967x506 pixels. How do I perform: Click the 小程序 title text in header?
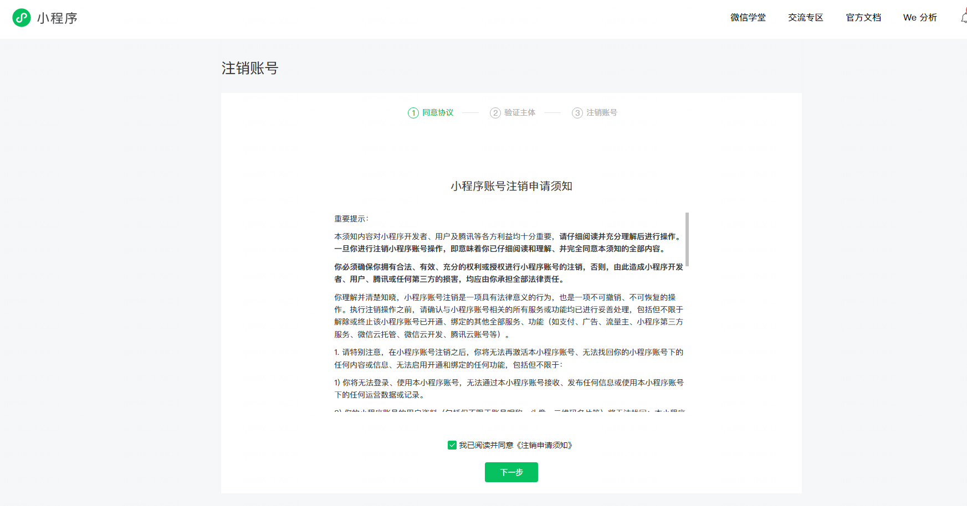57,18
